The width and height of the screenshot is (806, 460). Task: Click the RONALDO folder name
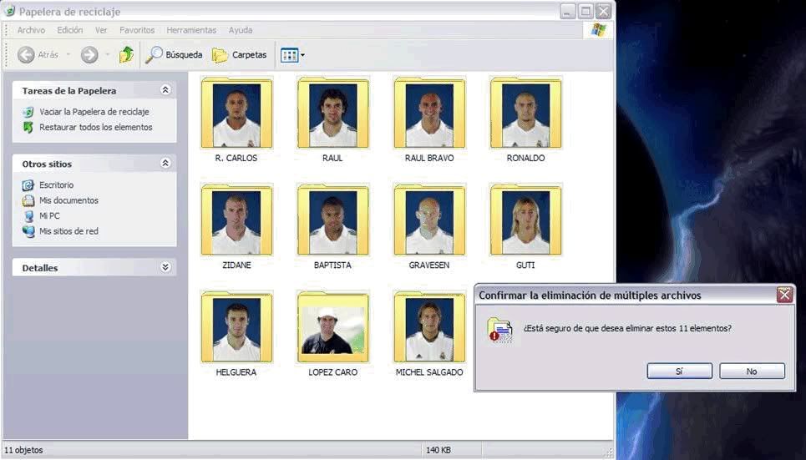526,159
